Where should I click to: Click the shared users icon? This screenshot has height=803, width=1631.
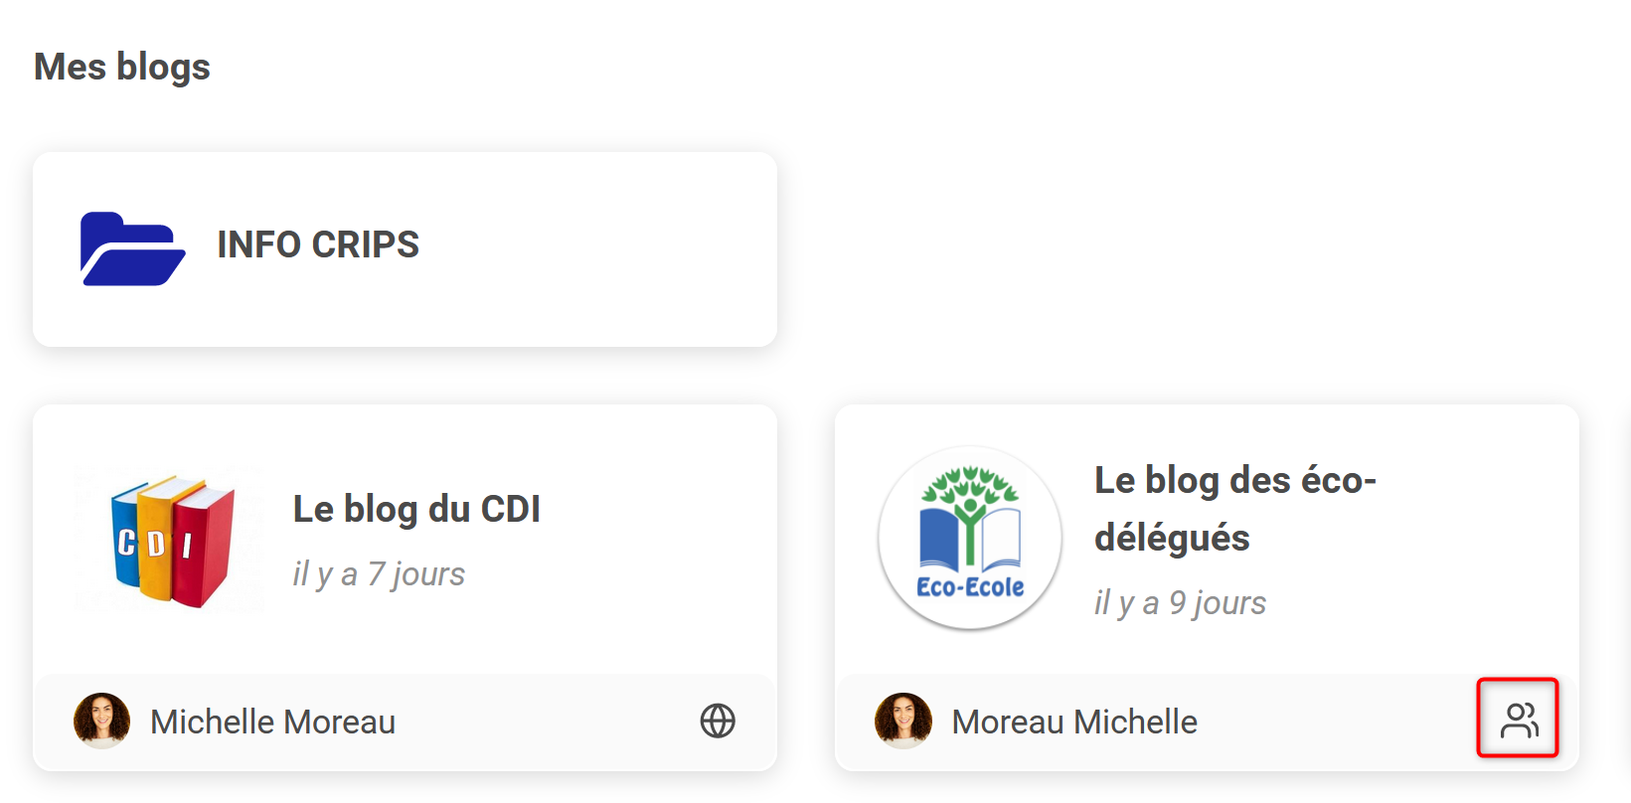pyautogui.click(x=1518, y=720)
